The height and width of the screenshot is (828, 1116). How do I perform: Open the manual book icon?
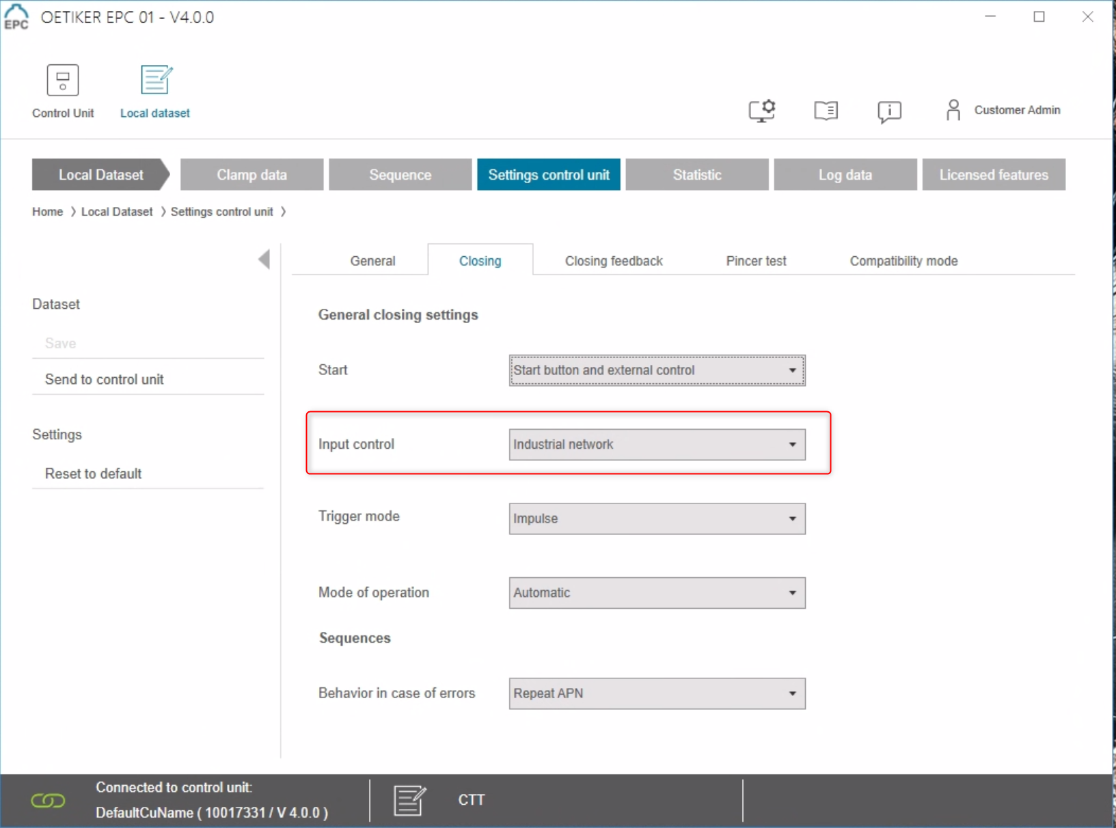pos(826,111)
